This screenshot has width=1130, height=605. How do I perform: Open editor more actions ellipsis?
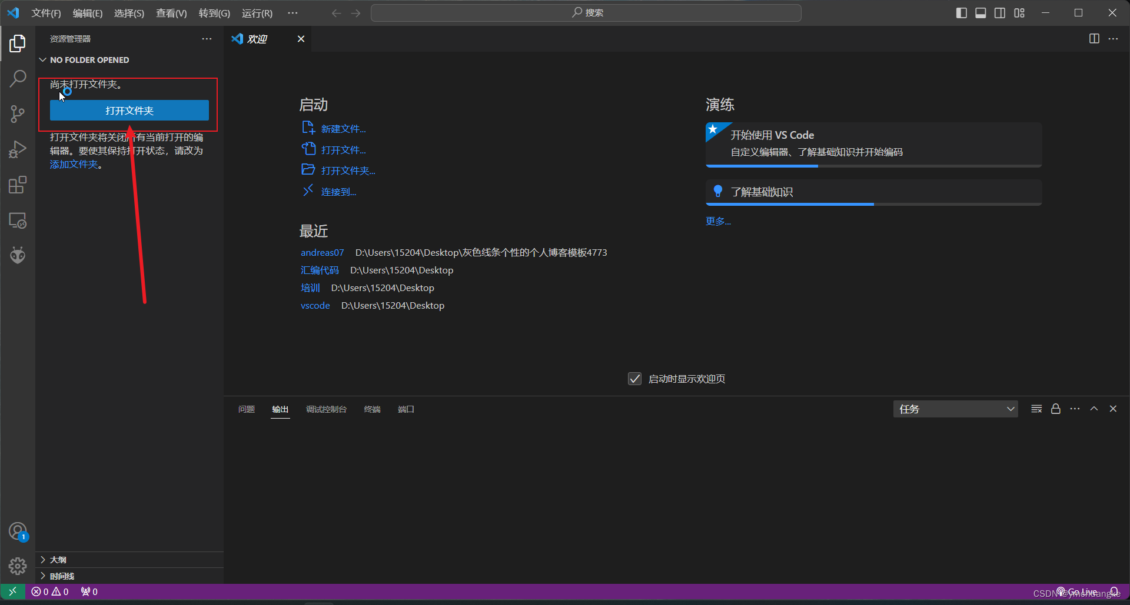(x=1113, y=39)
